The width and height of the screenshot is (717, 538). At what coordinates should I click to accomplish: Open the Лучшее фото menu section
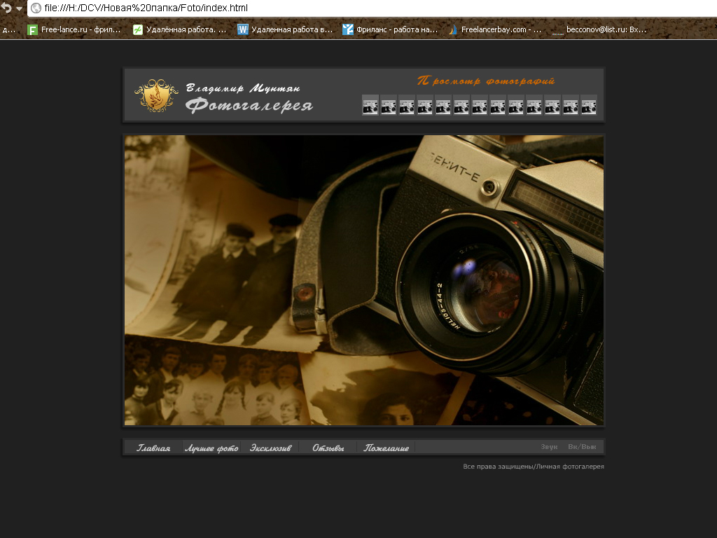(x=211, y=448)
